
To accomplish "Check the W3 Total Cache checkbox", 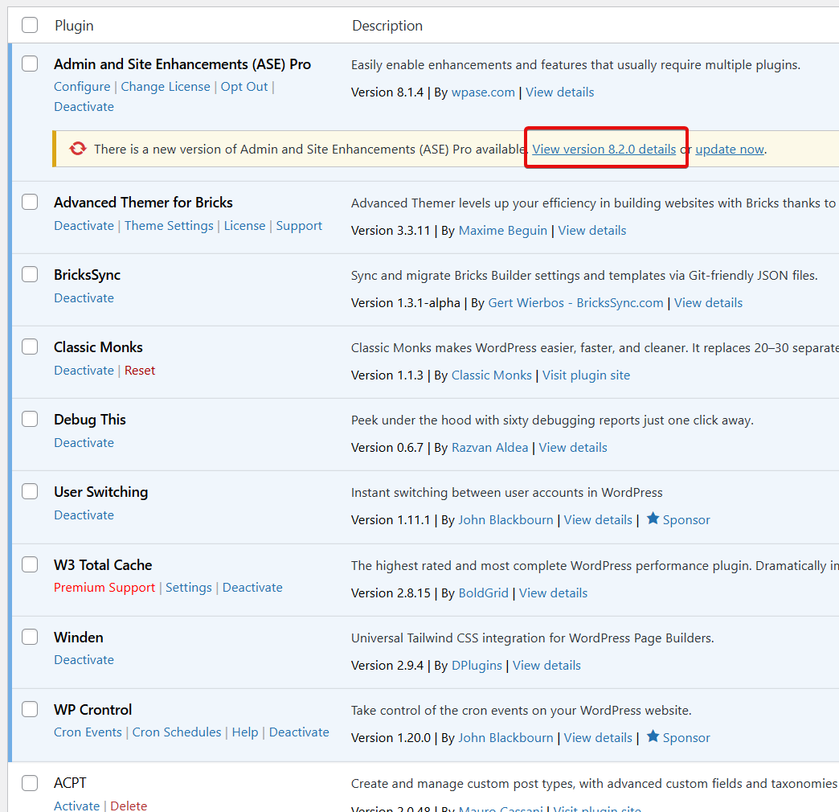I will point(30,564).
